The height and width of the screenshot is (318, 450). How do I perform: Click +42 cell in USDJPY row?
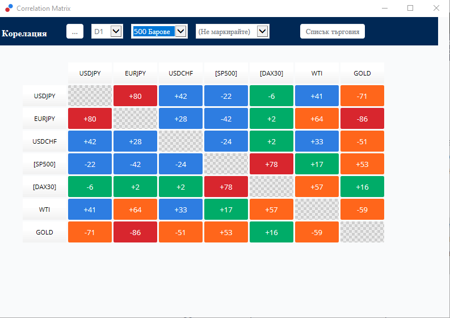tap(180, 96)
